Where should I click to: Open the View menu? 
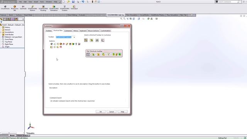tap(30, 2)
